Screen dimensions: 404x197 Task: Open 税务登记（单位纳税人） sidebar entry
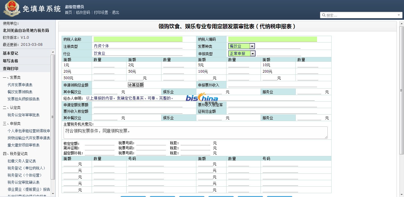[27, 168]
